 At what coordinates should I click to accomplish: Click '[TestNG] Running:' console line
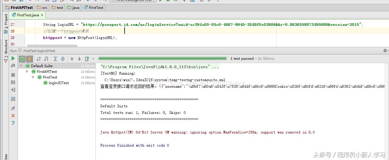118,73
